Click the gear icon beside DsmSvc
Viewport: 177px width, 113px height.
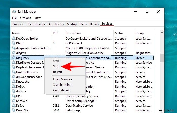[x=14, y=101]
